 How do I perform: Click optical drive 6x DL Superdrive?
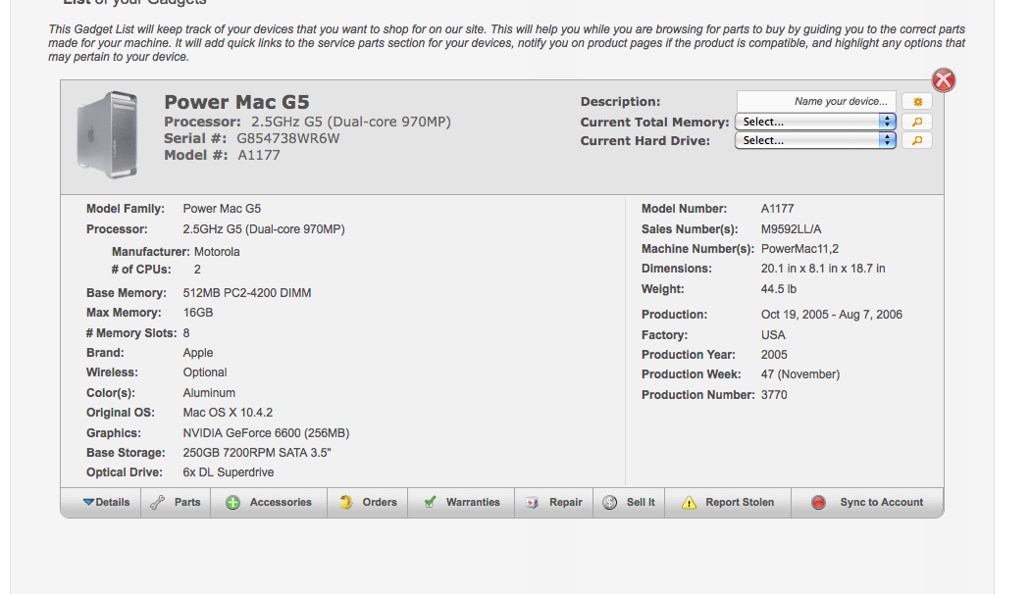(x=229, y=472)
